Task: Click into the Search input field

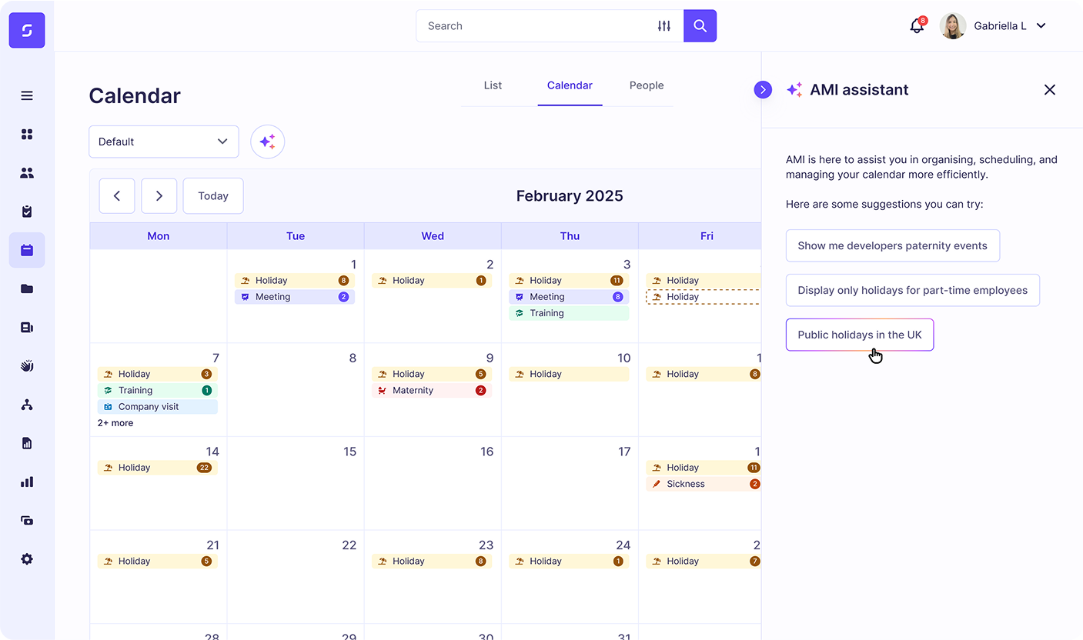Action: coord(531,26)
